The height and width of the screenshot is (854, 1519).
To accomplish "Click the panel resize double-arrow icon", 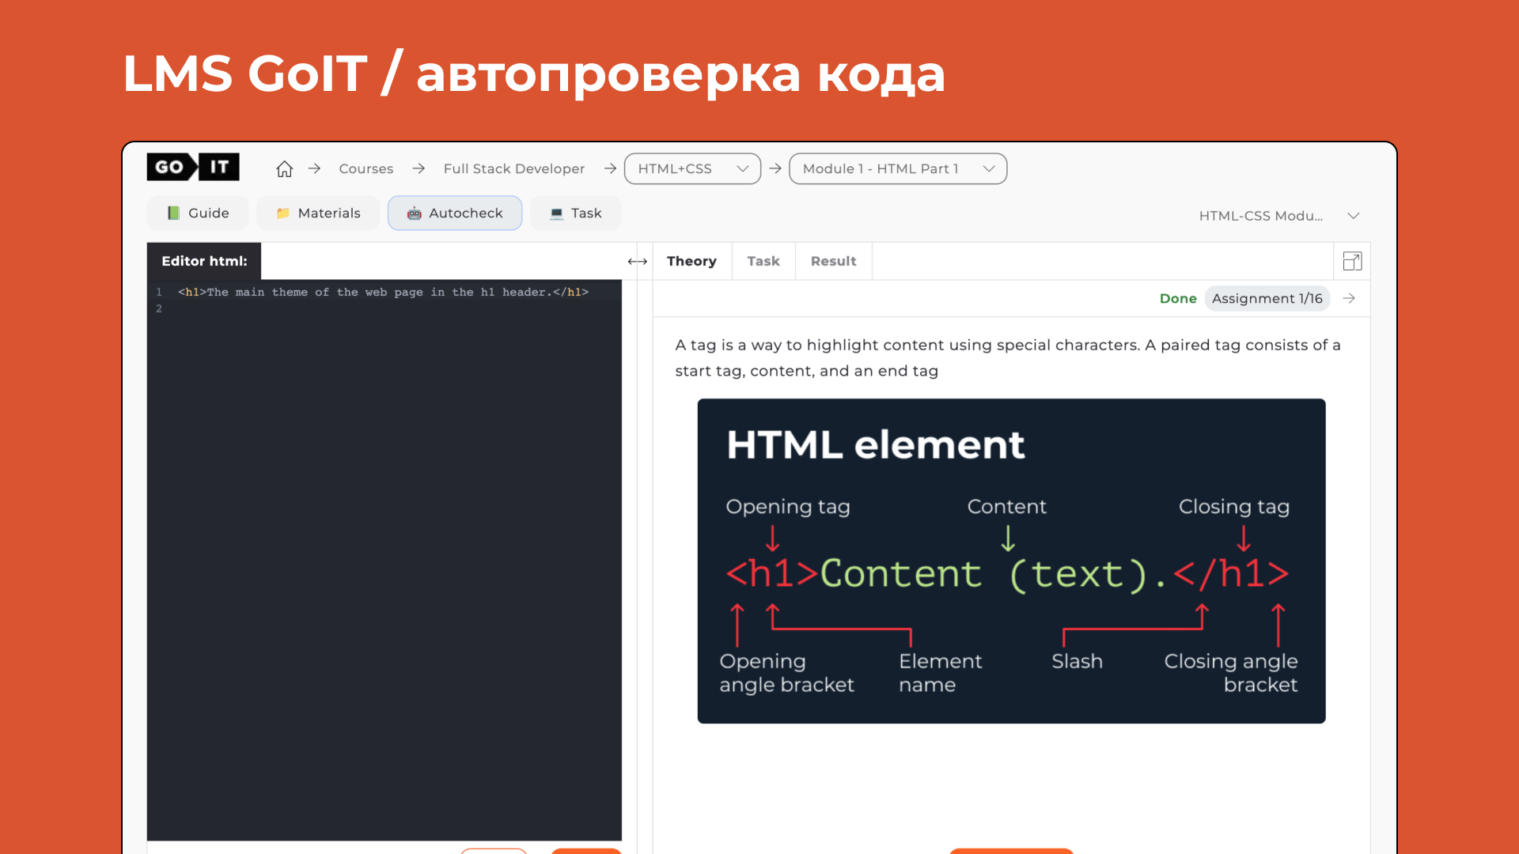I will coord(638,261).
